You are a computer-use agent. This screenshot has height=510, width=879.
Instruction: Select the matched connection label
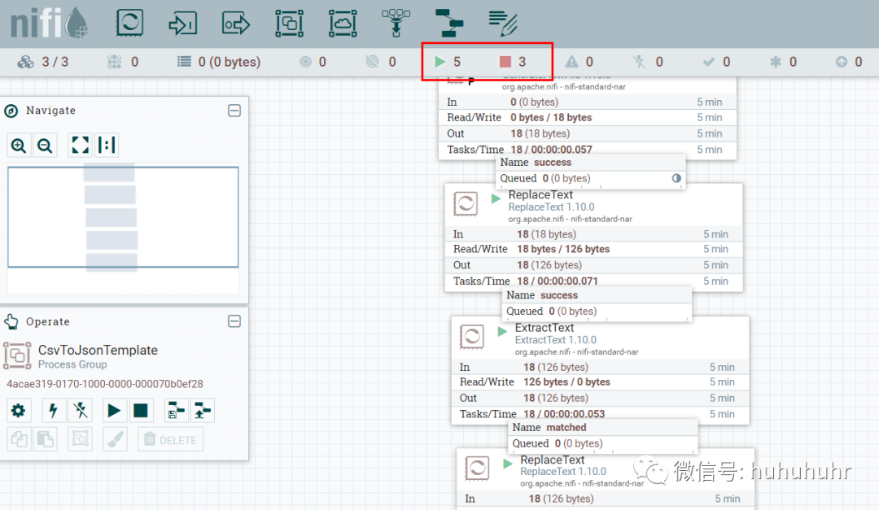point(566,427)
